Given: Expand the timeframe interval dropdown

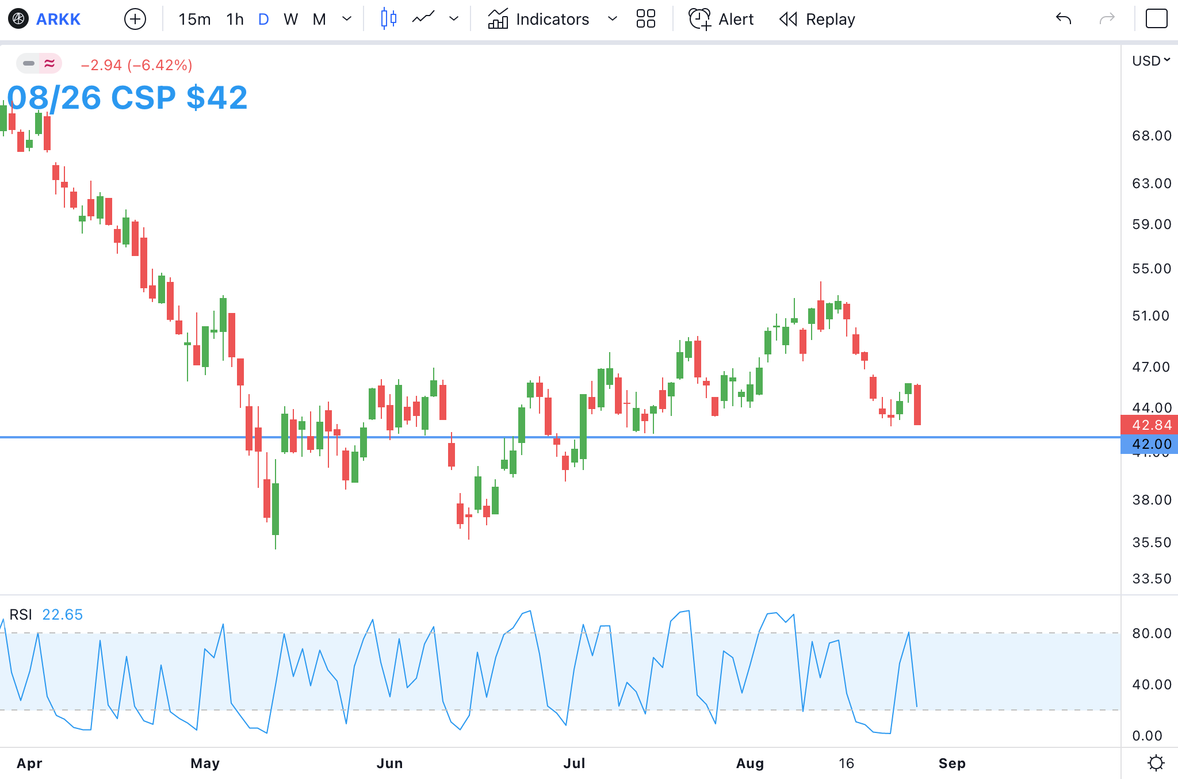Looking at the screenshot, I should 347,19.
